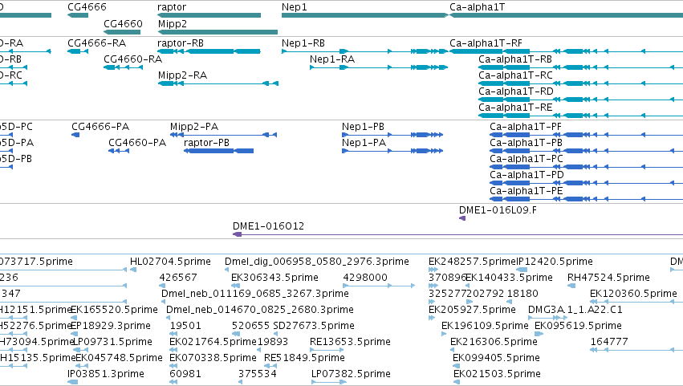The width and height of the screenshot is (683, 386).
Task: Click the Ca-alpha1T-PD protein label
Action: pos(526,175)
